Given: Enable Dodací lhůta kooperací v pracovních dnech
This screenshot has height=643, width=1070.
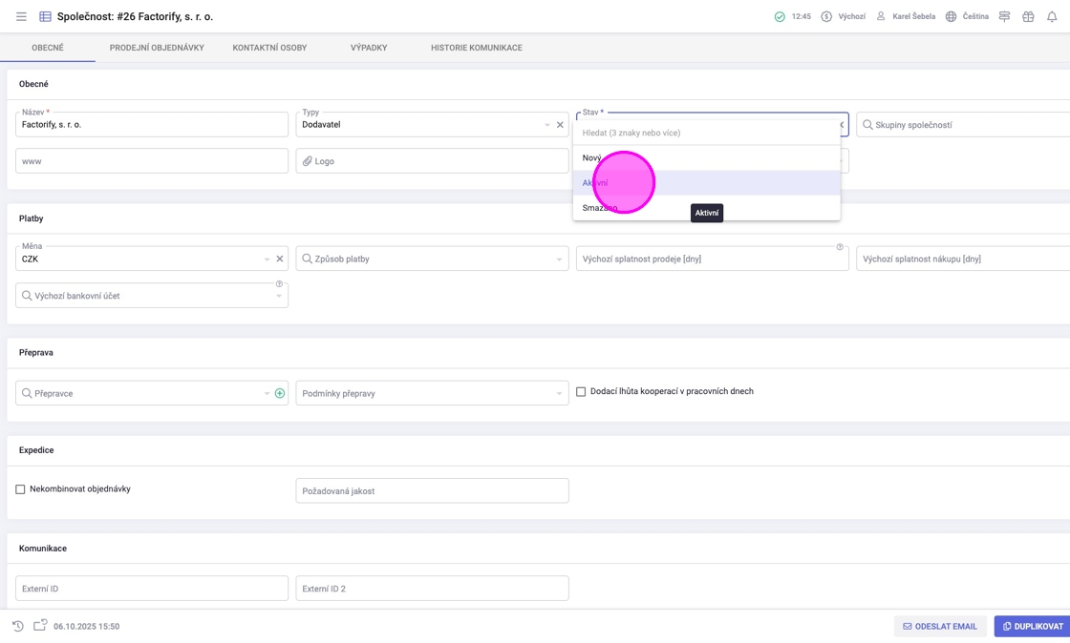Looking at the screenshot, I should click(581, 391).
